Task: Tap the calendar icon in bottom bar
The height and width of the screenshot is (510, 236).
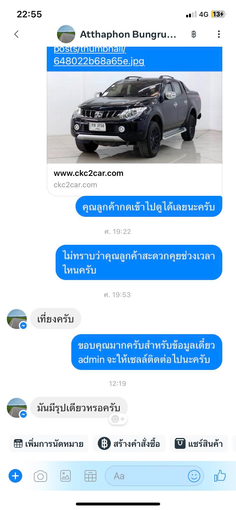Action: tap(90, 476)
